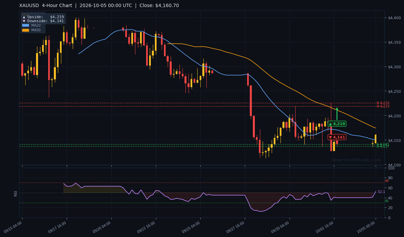The width and height of the screenshot is (404, 237).
Task: Click the RSI 80 axis tick
Action: (x=391, y=178)
